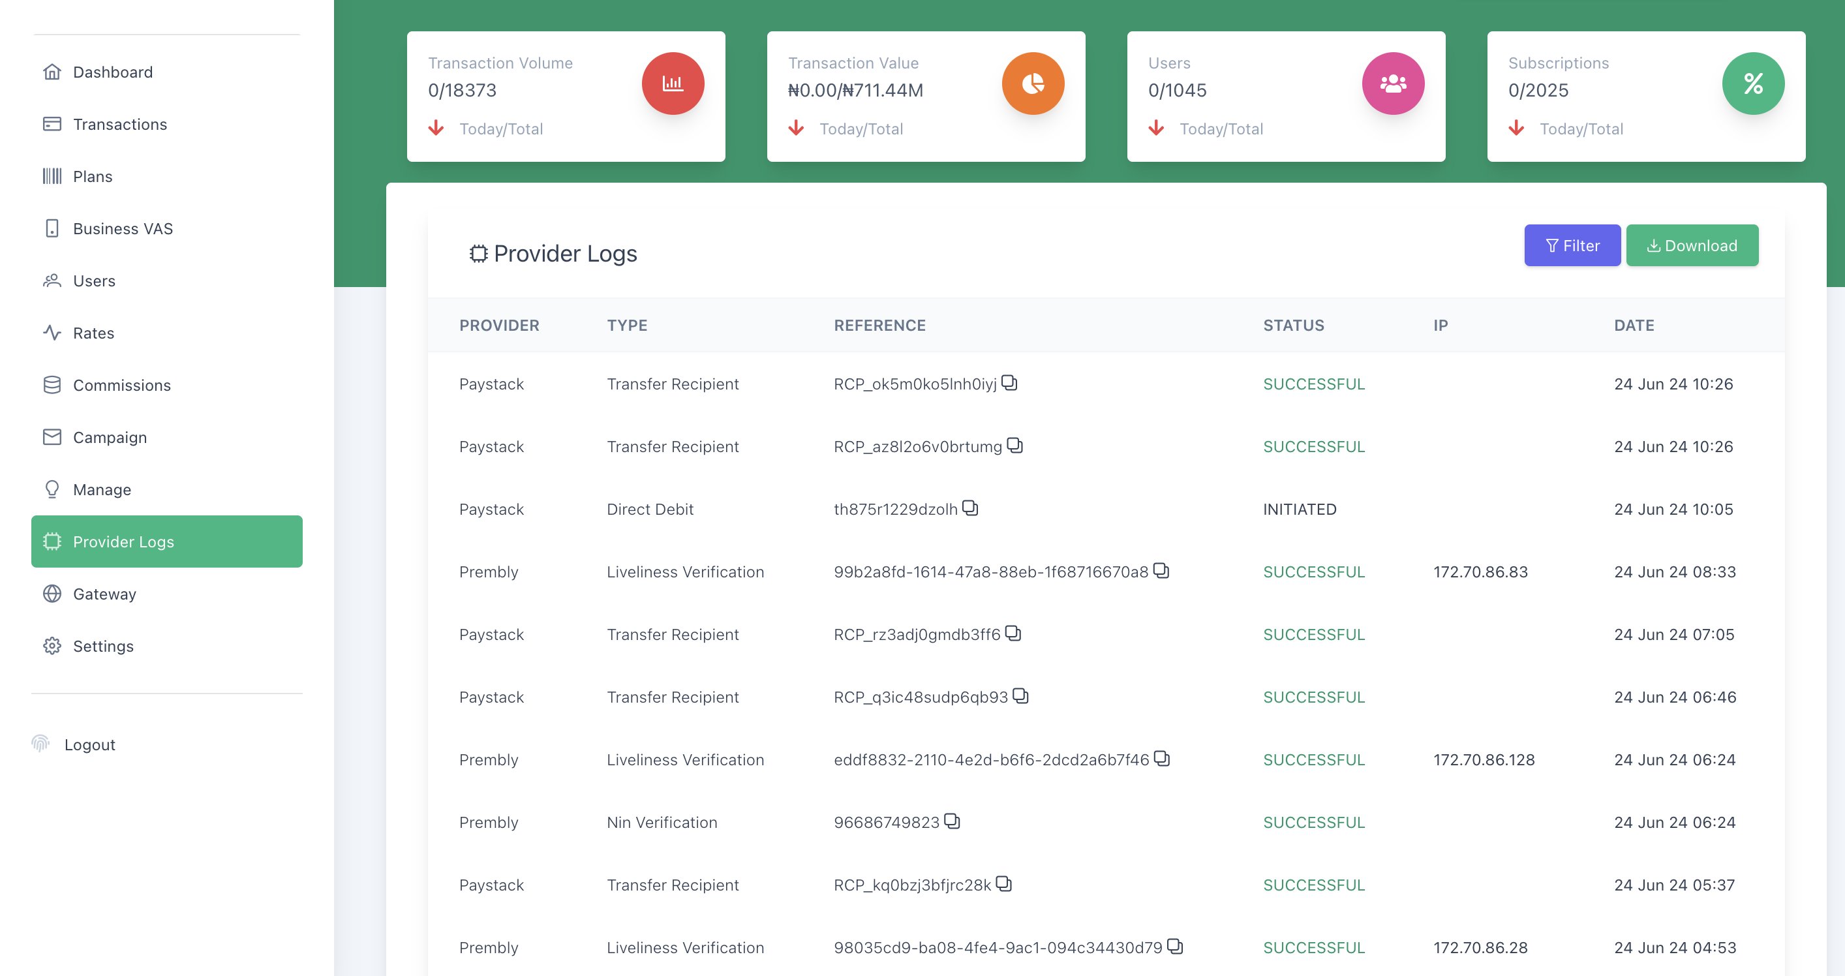This screenshot has width=1845, height=976.
Task: Click the Gateway globe icon
Action: (x=52, y=594)
